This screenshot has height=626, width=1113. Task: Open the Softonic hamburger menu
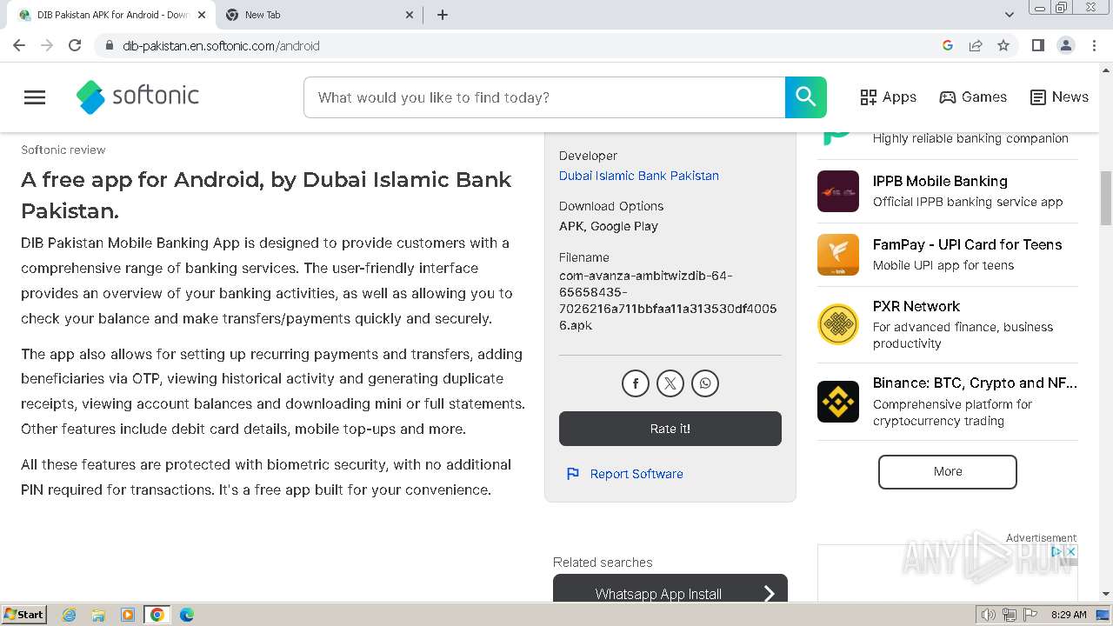point(35,97)
